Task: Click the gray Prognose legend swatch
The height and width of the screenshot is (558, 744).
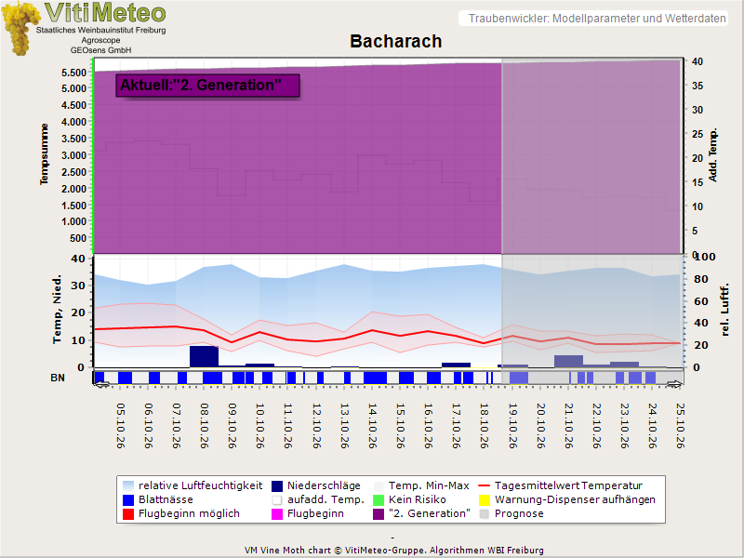Action: coord(484,514)
